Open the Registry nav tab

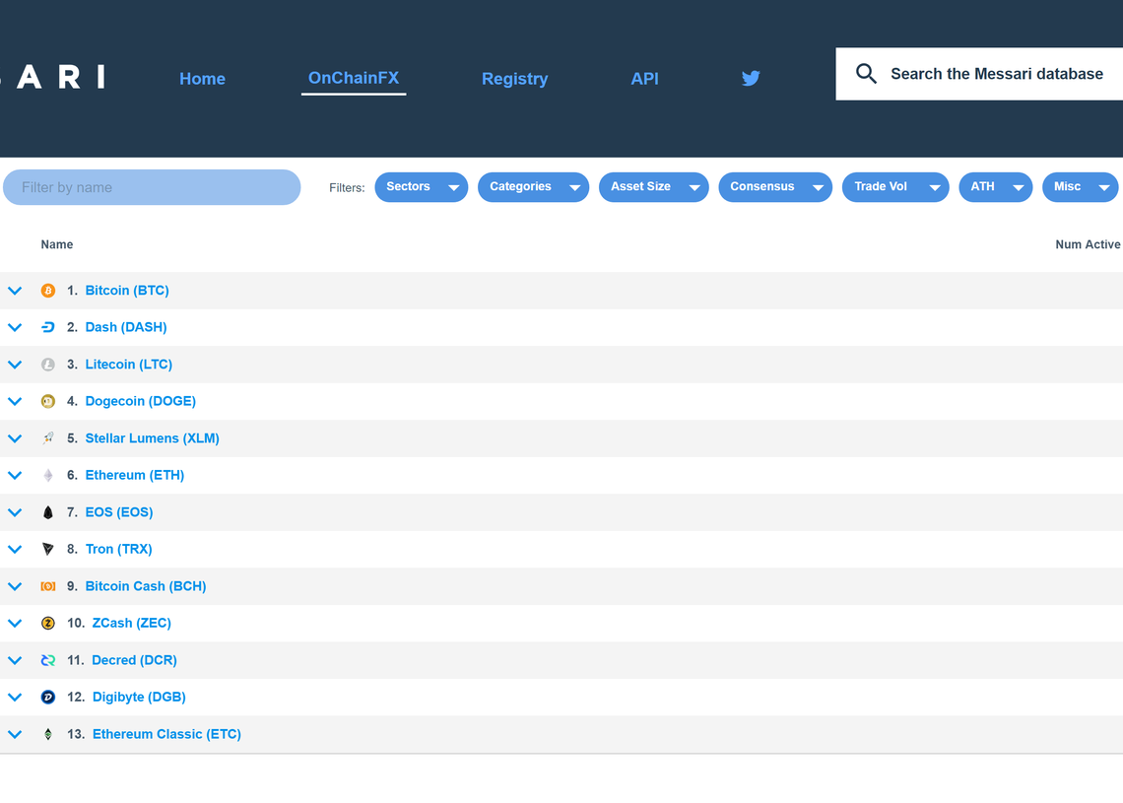(515, 79)
